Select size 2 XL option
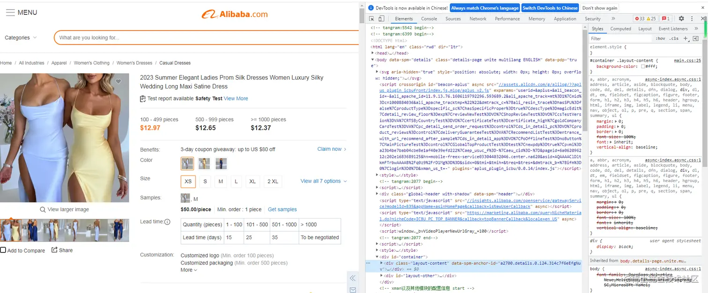This screenshot has height=293, width=708. [273, 181]
